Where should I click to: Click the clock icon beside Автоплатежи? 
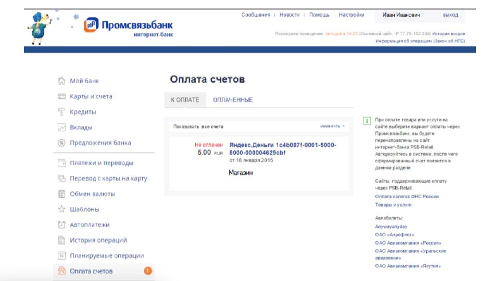61,224
